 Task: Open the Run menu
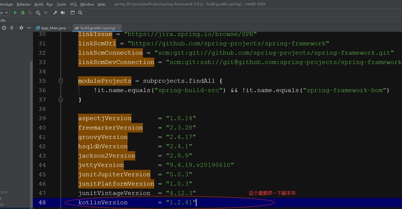click(x=50, y=4)
